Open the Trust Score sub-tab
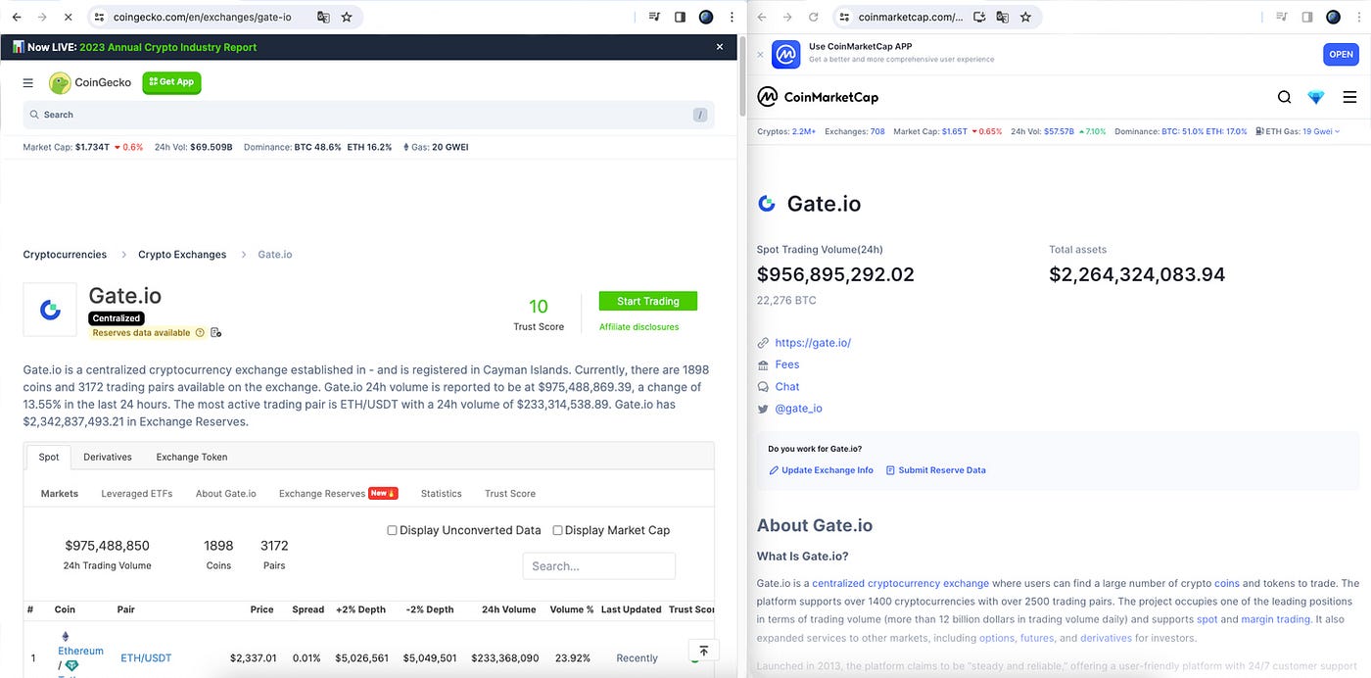The height and width of the screenshot is (678, 1371). point(510,494)
